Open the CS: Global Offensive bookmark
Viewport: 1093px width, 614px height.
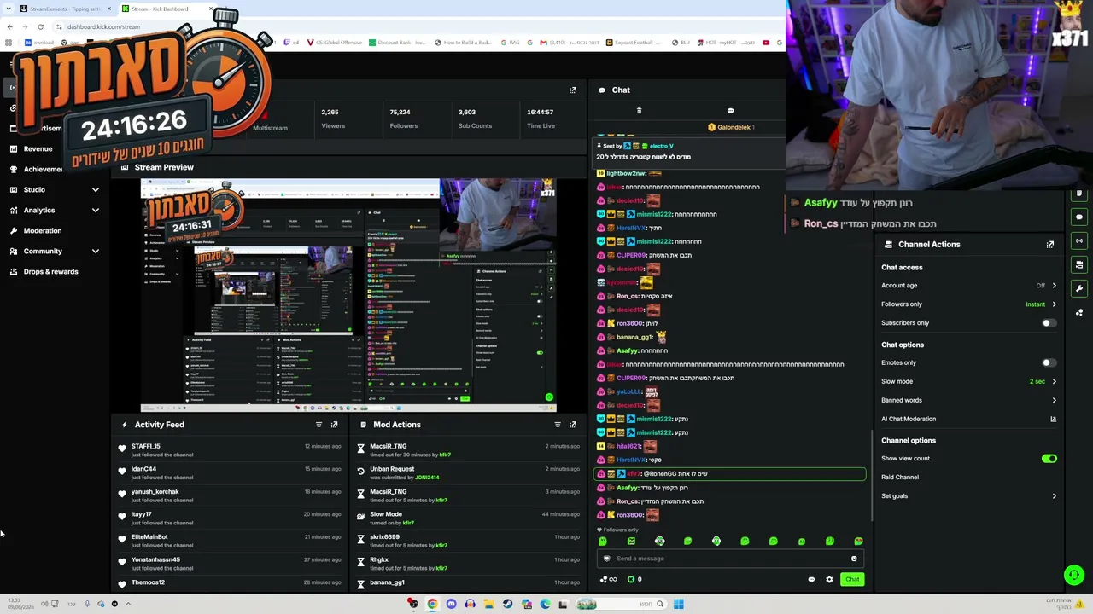tap(335, 43)
